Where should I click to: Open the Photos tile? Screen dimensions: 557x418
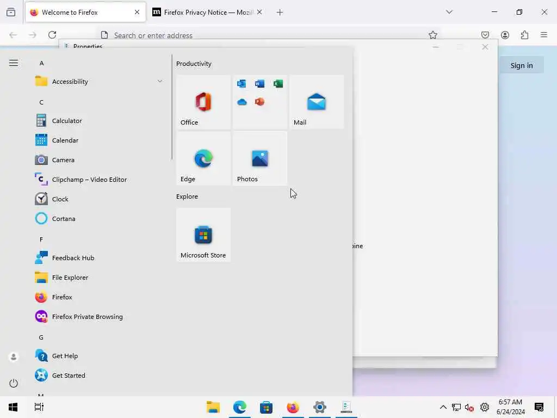(259, 158)
